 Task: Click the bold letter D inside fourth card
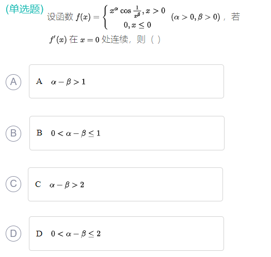(39, 234)
